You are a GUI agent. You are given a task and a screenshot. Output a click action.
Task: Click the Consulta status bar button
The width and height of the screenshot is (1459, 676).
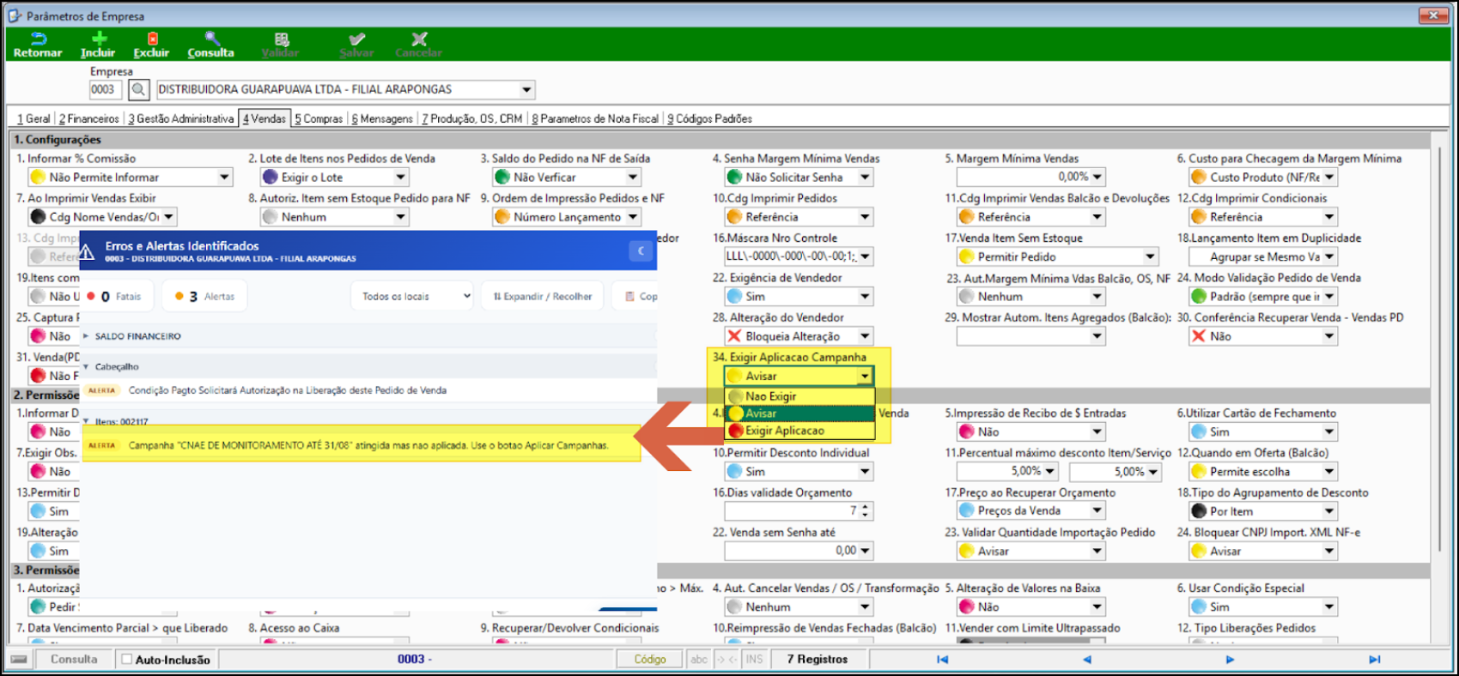tap(74, 660)
